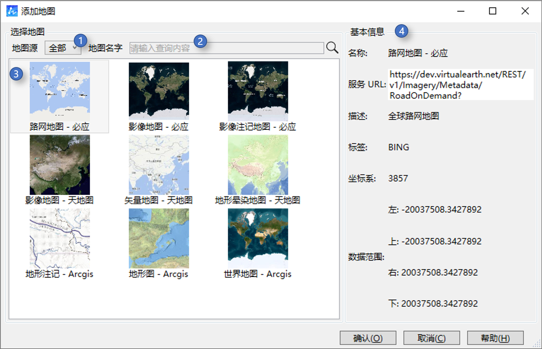
Task: Open the 地图源 dropdown showing 全部
Action: click(62, 48)
